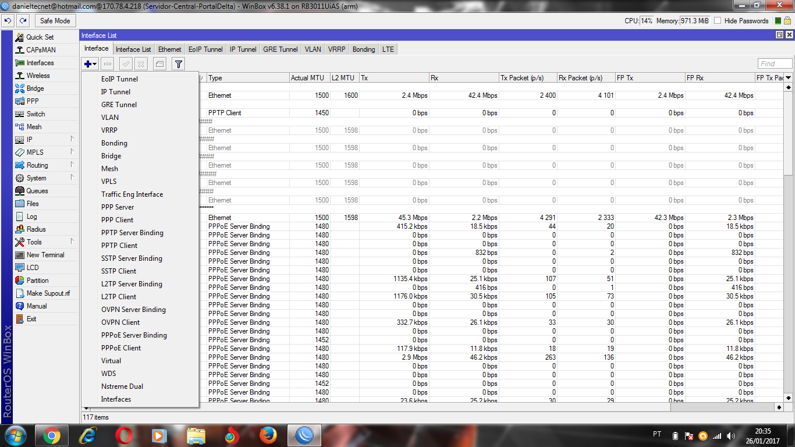Open Partition in the sidebar
Screen dimensions: 795x447
[x=37, y=281]
